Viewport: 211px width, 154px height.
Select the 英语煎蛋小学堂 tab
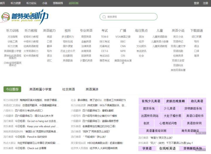point(40,89)
